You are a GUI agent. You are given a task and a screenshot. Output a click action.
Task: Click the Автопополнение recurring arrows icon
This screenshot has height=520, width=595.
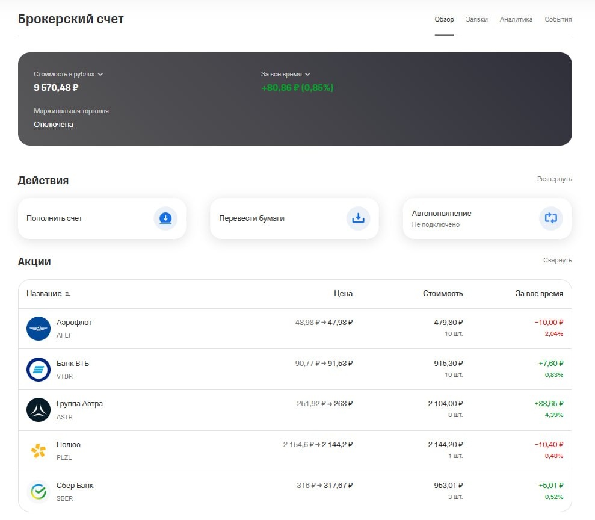(551, 218)
